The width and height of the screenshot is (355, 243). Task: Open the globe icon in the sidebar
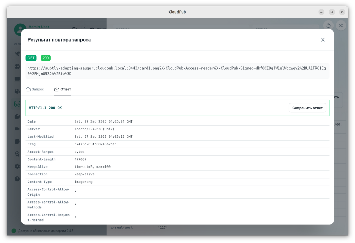click(17, 66)
